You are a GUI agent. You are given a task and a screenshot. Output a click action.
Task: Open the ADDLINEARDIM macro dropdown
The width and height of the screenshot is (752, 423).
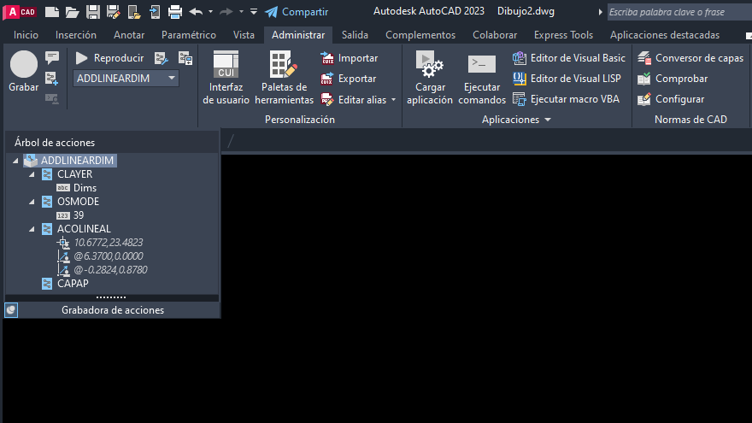(172, 78)
